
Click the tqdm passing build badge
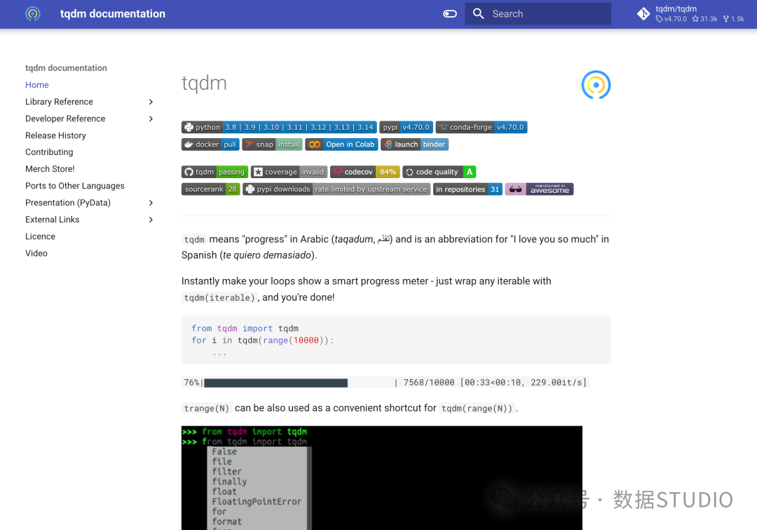(x=215, y=172)
